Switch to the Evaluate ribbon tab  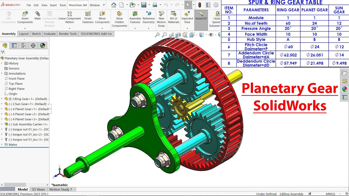click(x=50, y=34)
